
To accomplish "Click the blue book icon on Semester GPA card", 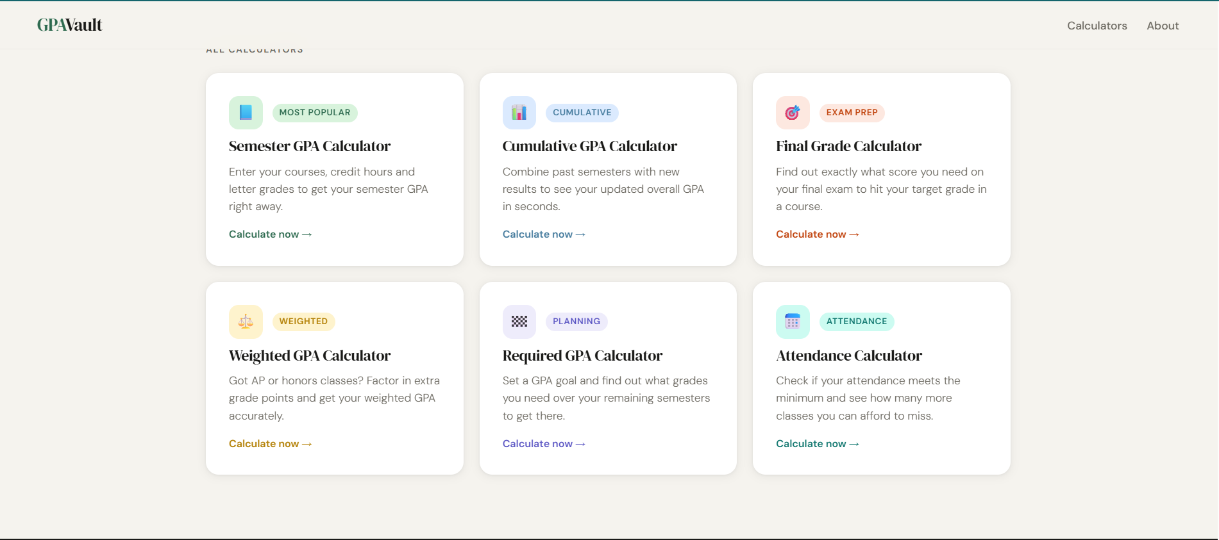I will pos(246,112).
